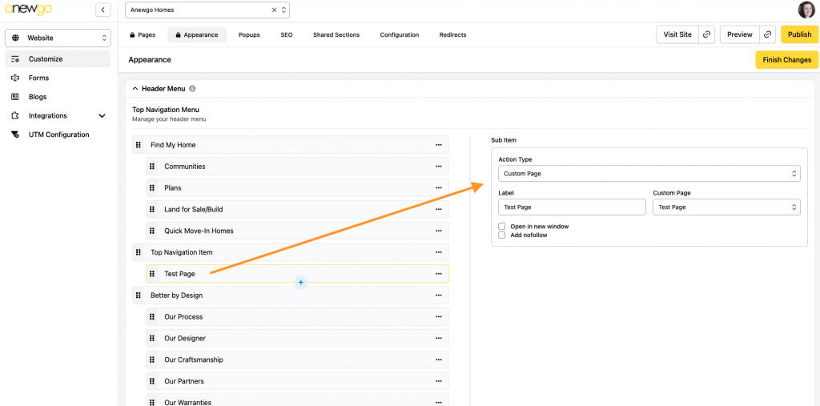Click the info icon next to Header Menu
Viewport: 820px width, 406px height.
tap(192, 89)
